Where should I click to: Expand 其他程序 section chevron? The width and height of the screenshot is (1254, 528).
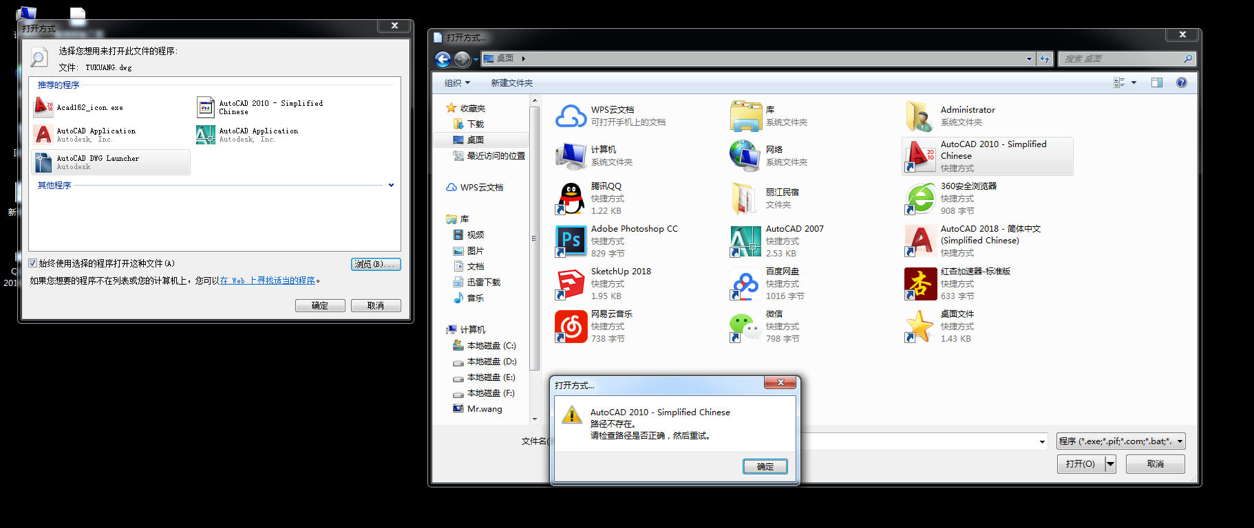391,185
